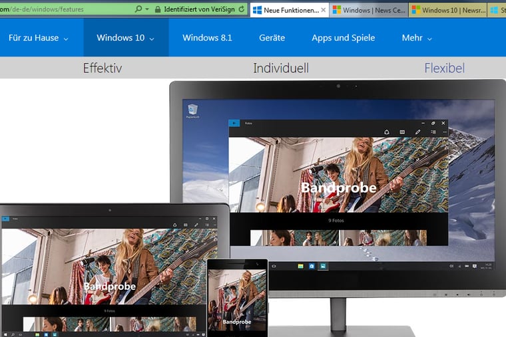
Task: Click the pencil edit icon in the monitor's Photos app
Action: pyautogui.click(x=418, y=132)
